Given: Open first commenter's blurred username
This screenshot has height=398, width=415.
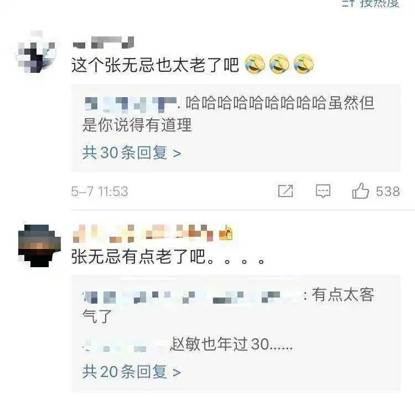Looking at the screenshot, I should click(103, 43).
